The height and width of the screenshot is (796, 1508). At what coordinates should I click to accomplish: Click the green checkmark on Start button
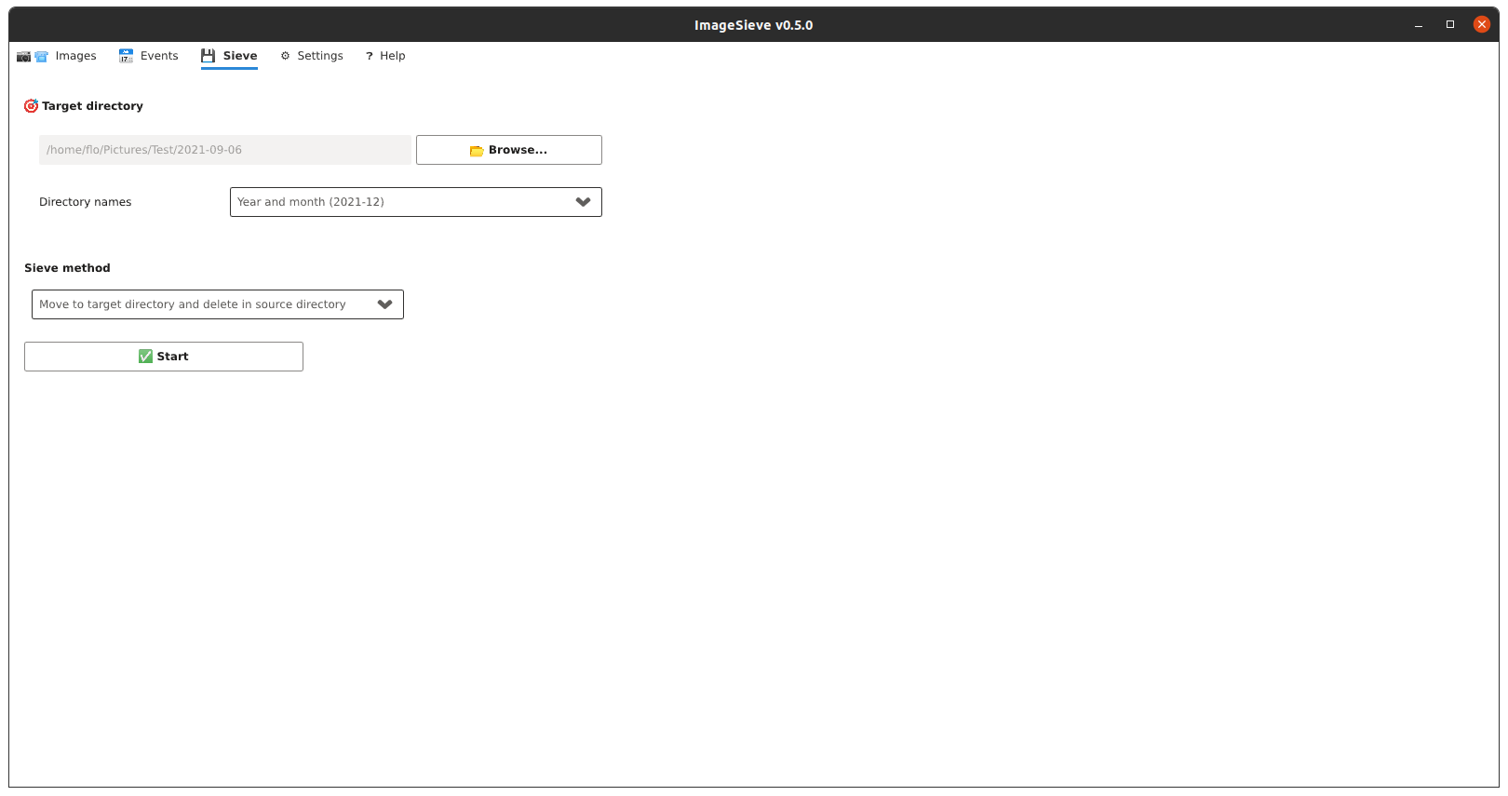[x=145, y=357]
